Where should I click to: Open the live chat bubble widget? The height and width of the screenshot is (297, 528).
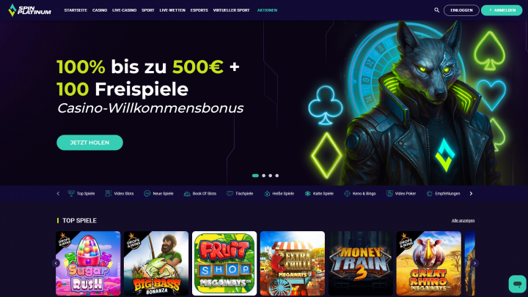coord(517,284)
